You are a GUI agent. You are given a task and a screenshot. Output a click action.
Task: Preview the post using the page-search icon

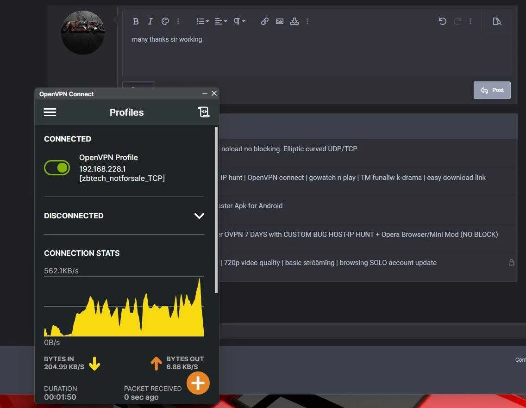coord(497,21)
